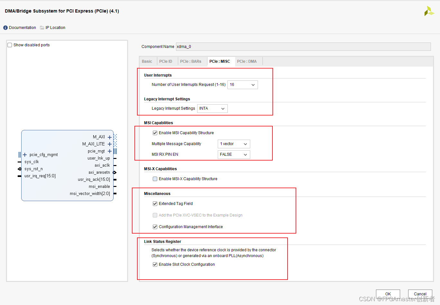Image resolution: width=440 pixels, height=305 pixels.
Task: Toggle the Show disabled ports checkbox
Action: pyautogui.click(x=10, y=45)
